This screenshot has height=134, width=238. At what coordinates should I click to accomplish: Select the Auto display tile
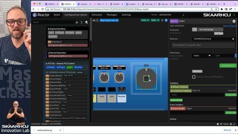(x=119, y=67)
